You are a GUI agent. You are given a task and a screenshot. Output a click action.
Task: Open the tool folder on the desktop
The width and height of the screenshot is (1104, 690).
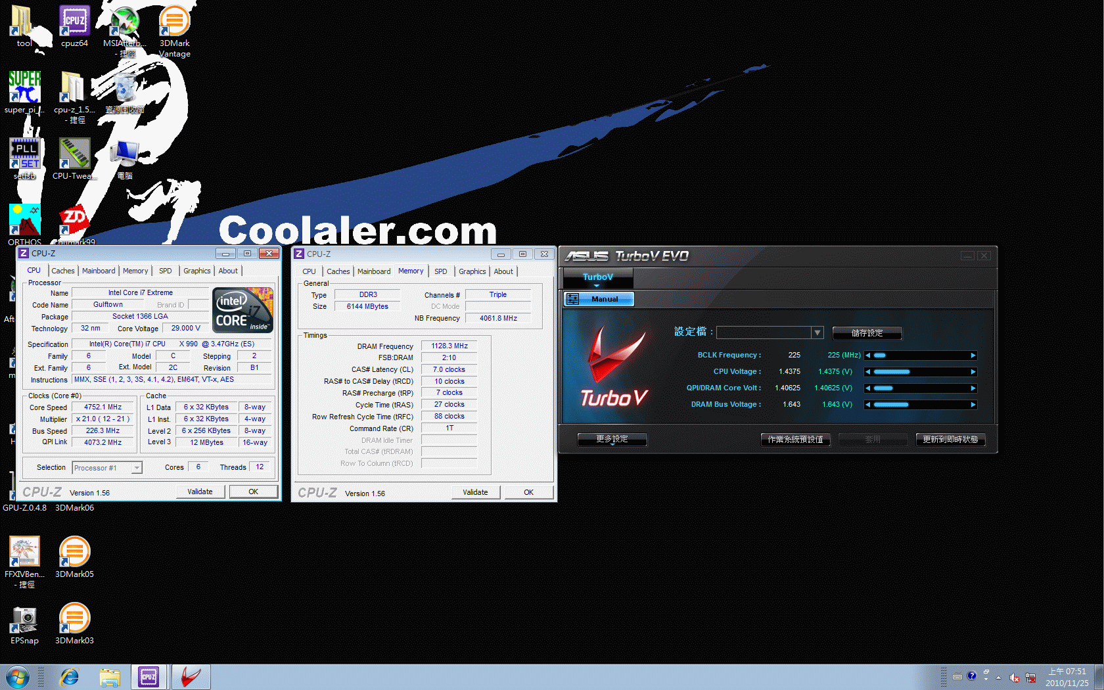coord(24,26)
